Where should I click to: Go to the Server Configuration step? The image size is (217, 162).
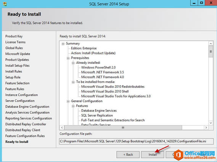[20, 101]
